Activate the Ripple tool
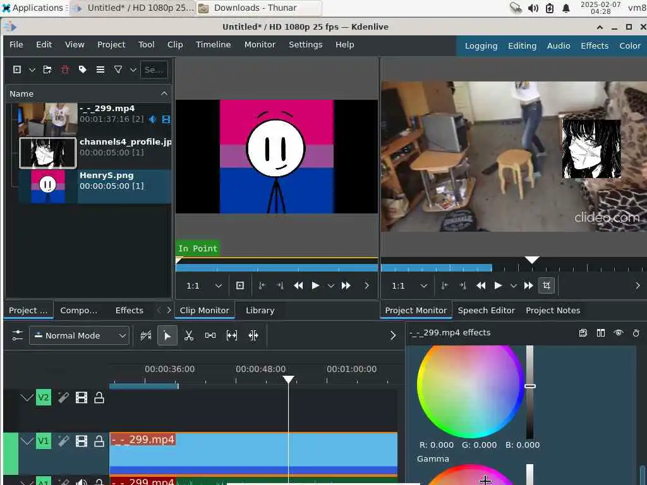The image size is (647, 485). 253,335
